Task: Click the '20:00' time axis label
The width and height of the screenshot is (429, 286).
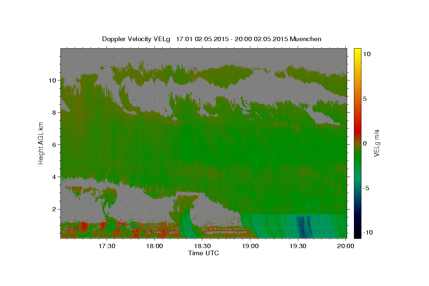Action: 345,246
